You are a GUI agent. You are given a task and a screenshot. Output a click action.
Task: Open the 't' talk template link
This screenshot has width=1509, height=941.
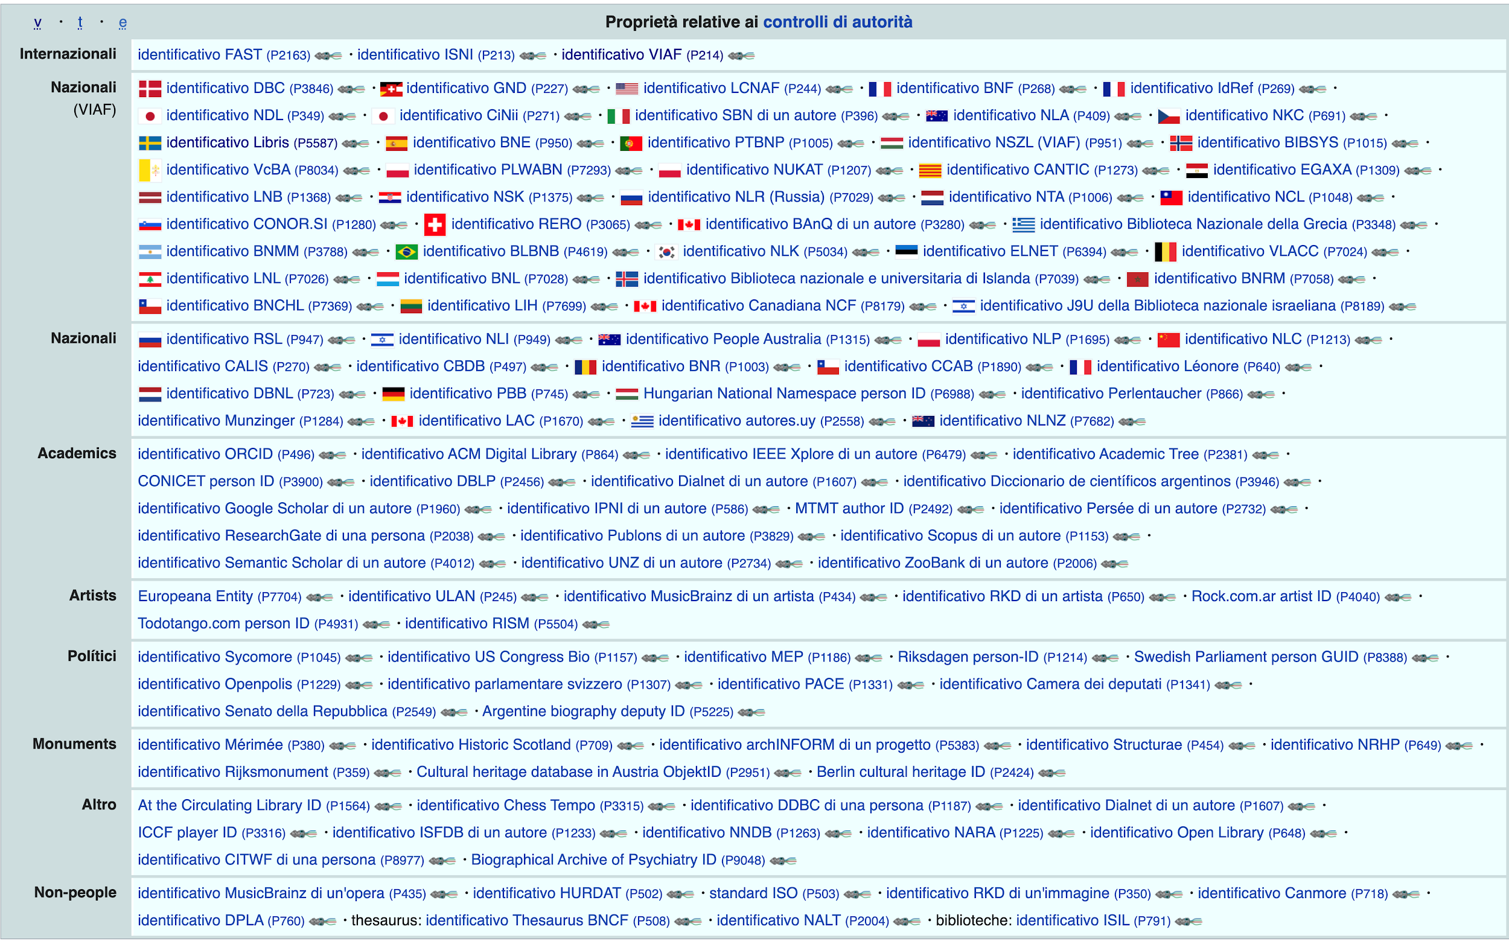tap(80, 22)
